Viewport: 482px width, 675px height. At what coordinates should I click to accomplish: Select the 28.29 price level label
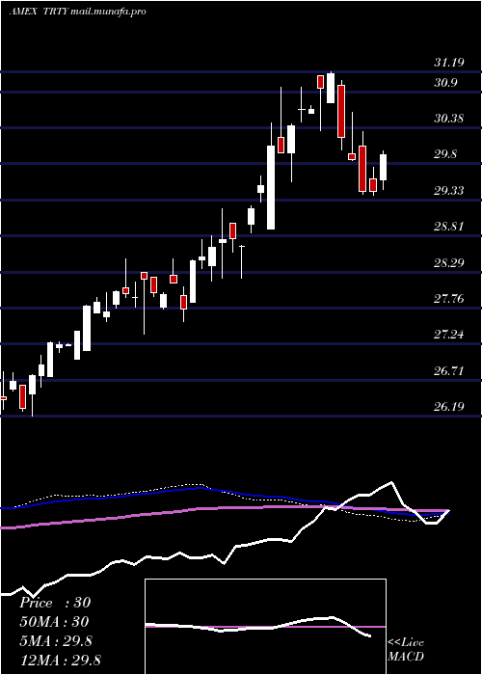pos(449,262)
